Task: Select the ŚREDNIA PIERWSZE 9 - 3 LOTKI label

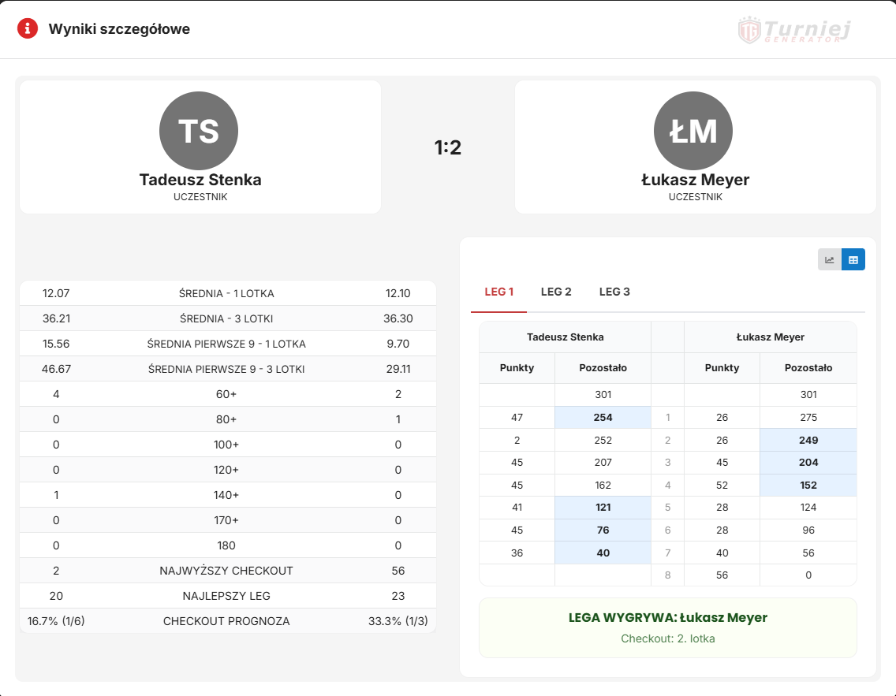Action: [x=226, y=369]
